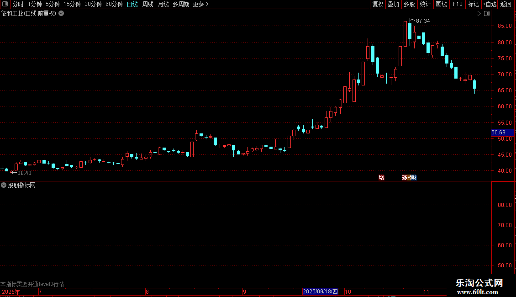Click the 标记 mark button

pyautogui.click(x=473, y=4)
